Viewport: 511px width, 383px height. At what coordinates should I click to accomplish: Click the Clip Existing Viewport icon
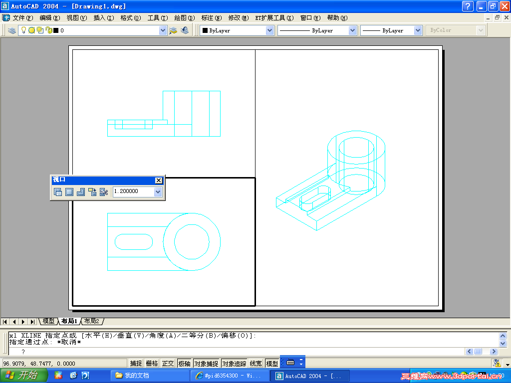coord(104,192)
